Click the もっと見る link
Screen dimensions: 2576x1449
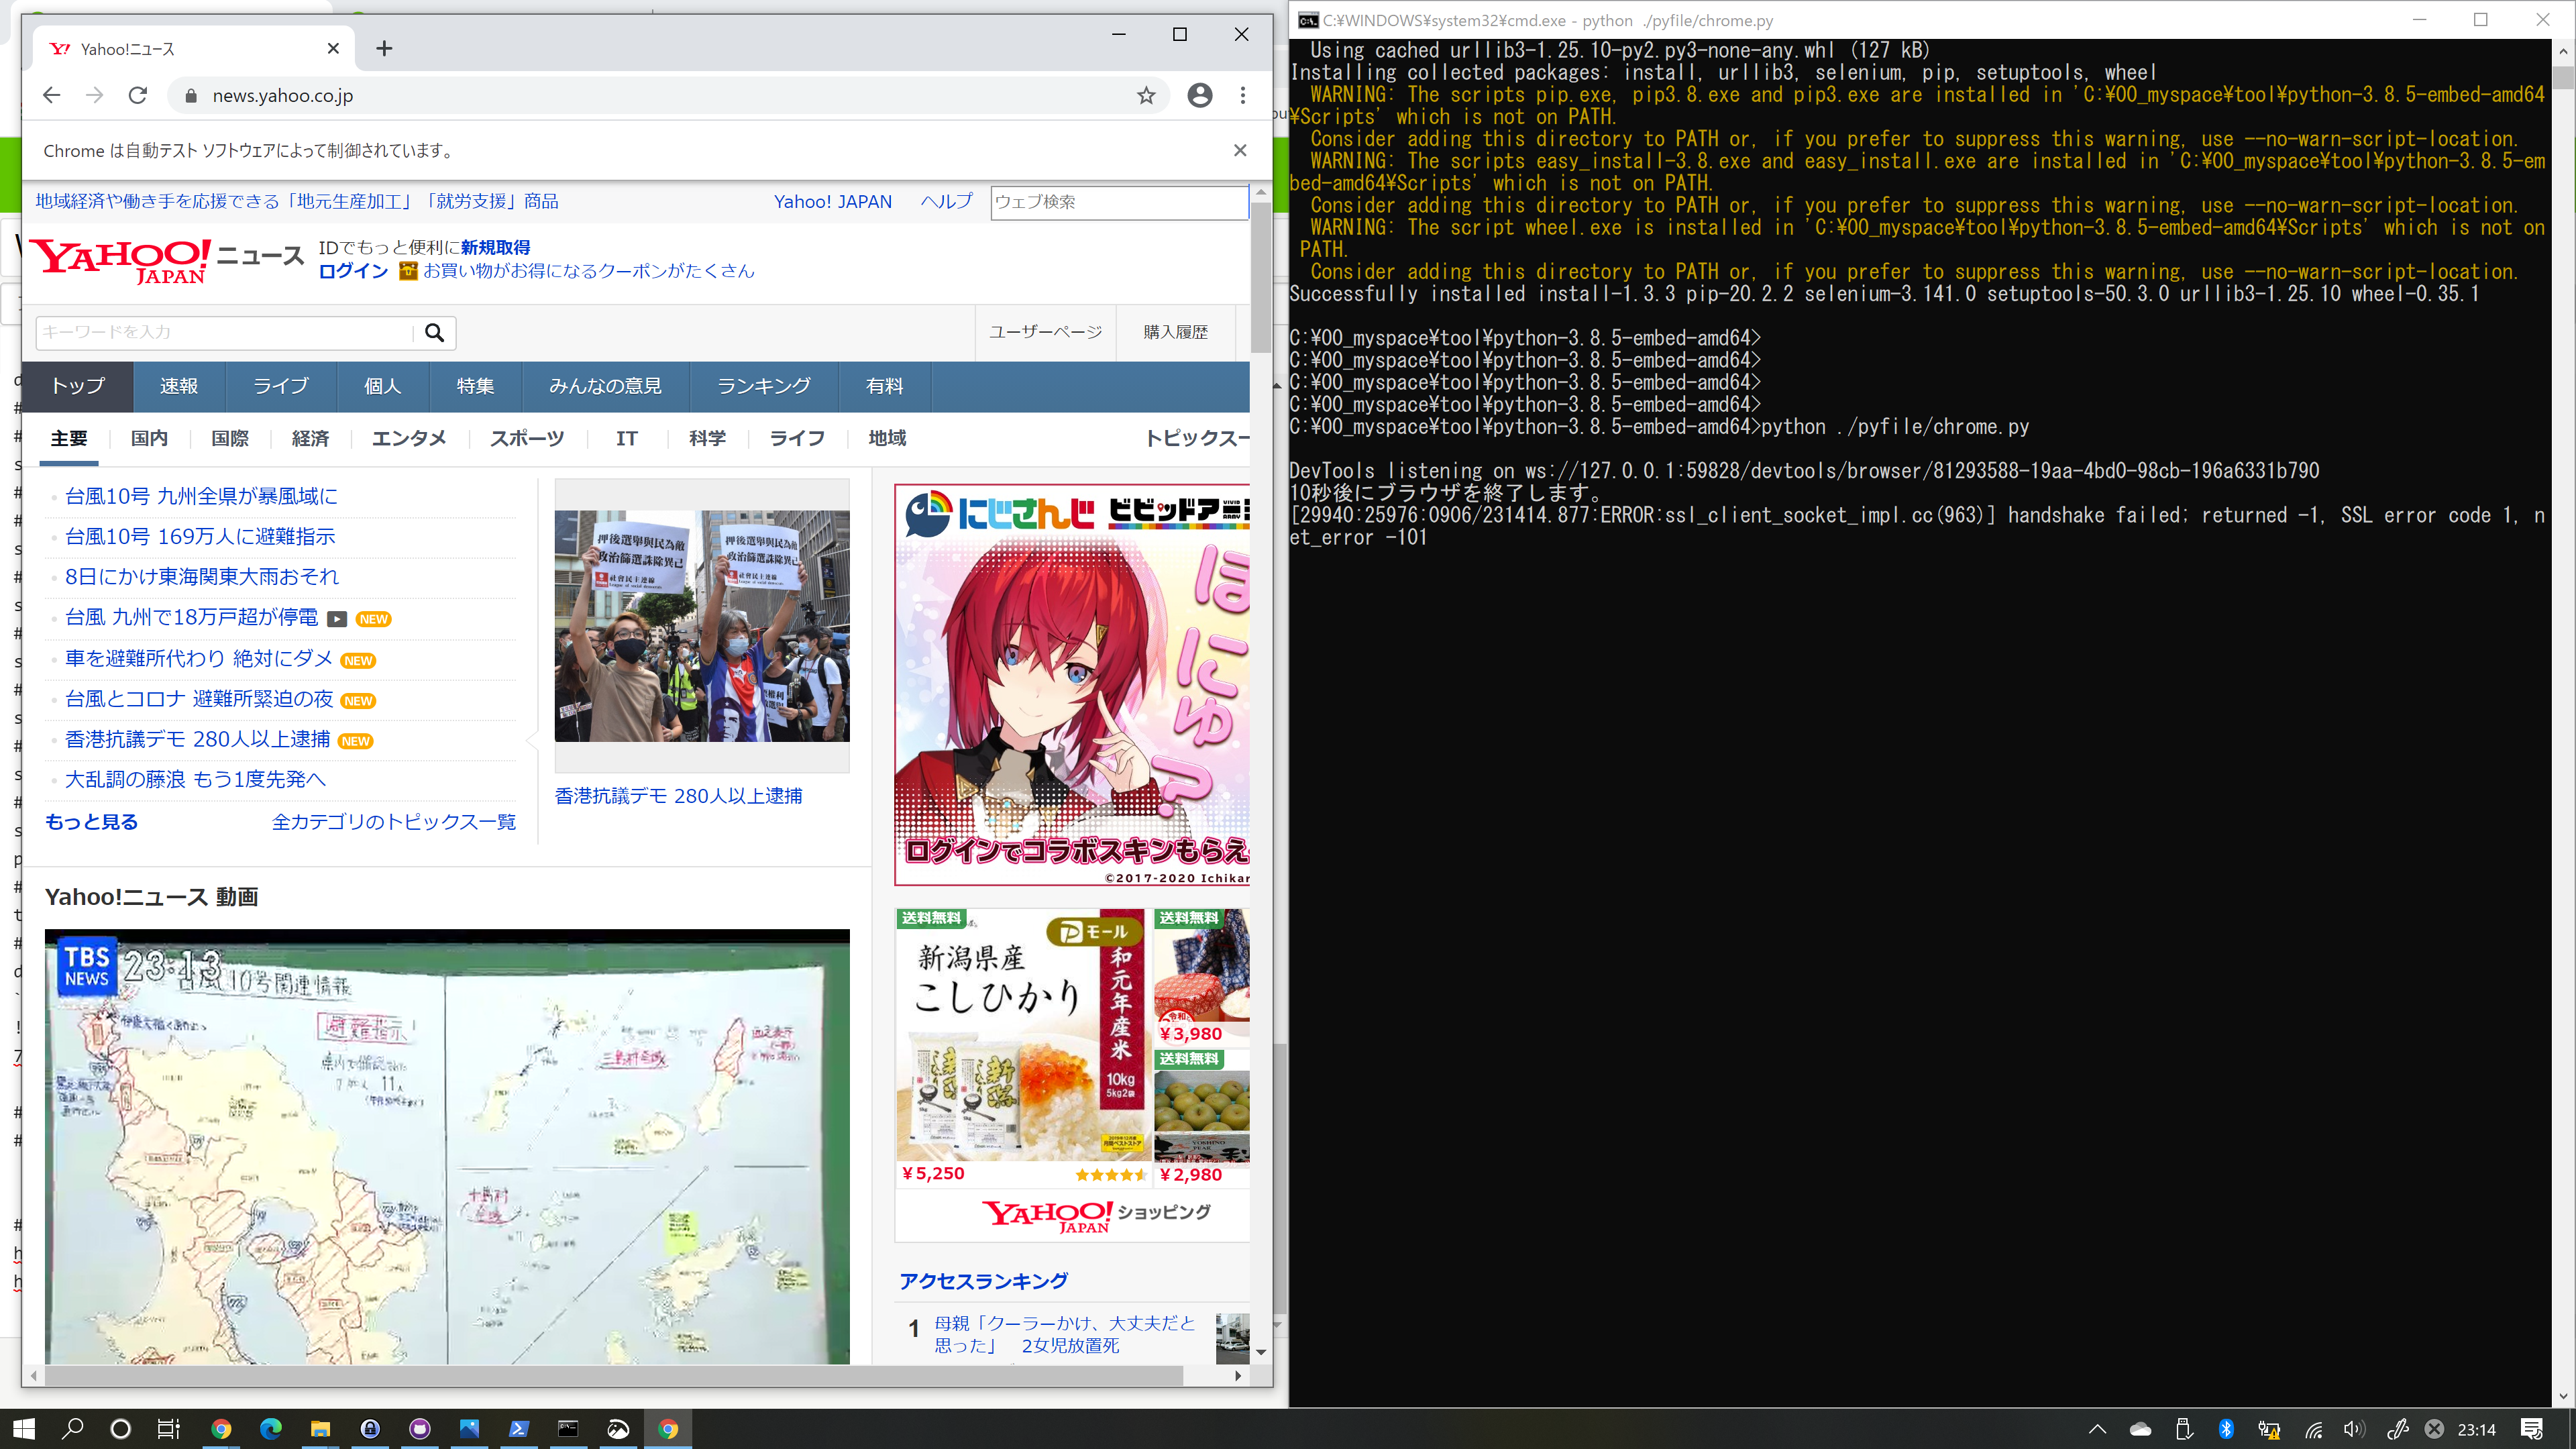pyautogui.click(x=91, y=821)
